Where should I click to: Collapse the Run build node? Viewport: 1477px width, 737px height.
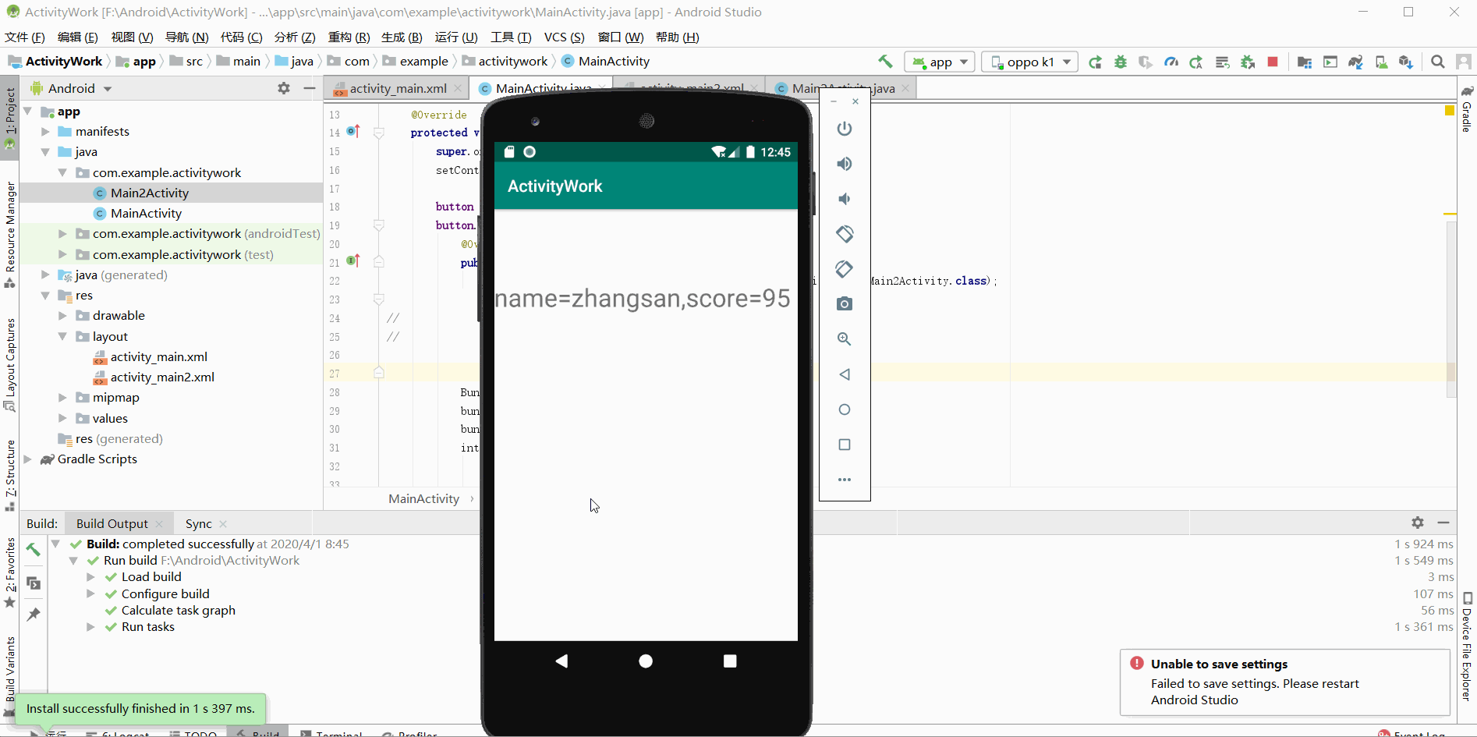coord(73,561)
